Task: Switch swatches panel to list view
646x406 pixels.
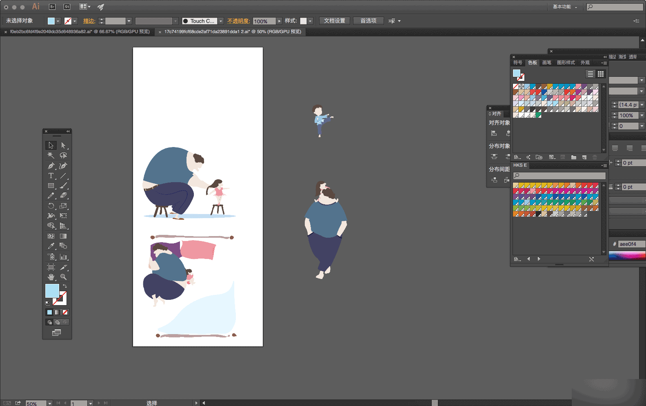Action: pos(590,74)
